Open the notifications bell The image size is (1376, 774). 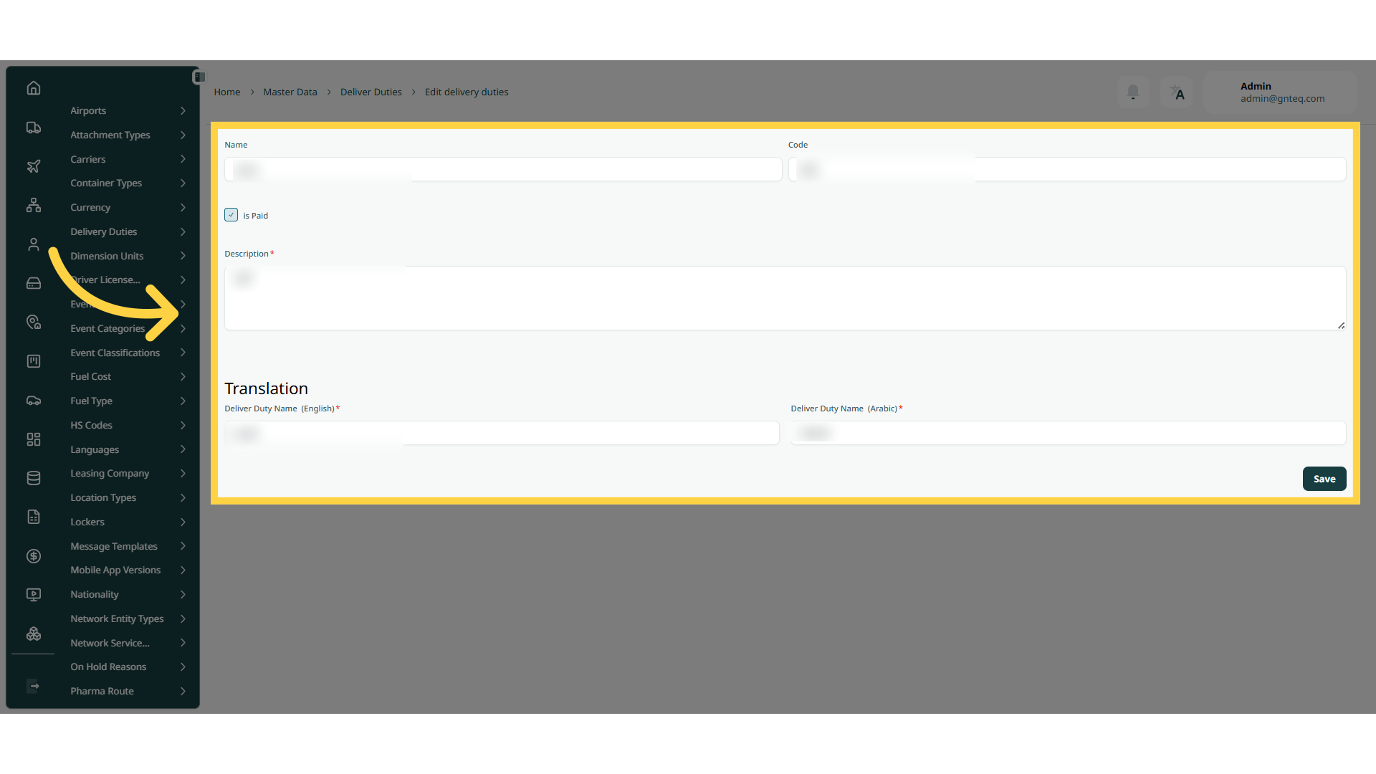click(1133, 92)
